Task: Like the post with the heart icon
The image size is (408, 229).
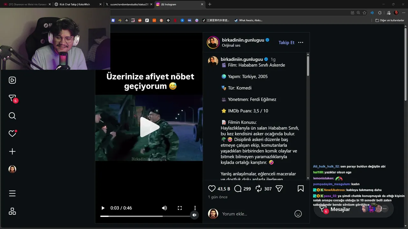Action: pos(212,189)
